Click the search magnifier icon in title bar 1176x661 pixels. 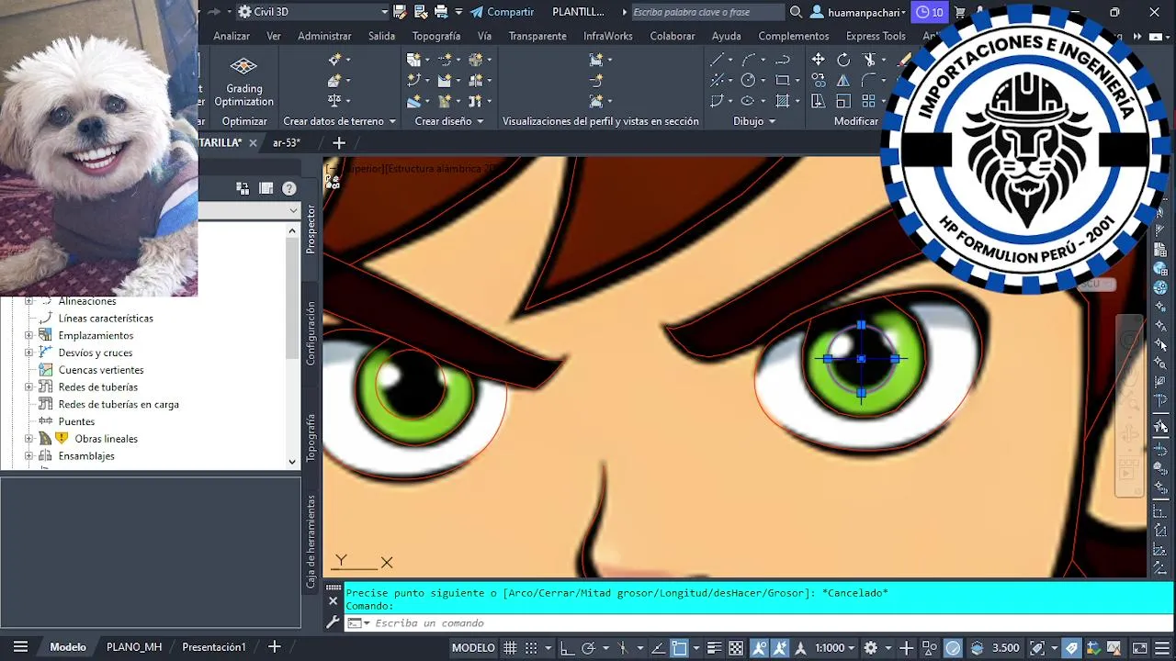pos(795,12)
